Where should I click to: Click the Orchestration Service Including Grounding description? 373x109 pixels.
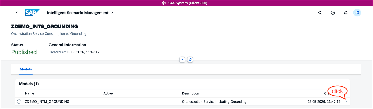[x=214, y=102]
